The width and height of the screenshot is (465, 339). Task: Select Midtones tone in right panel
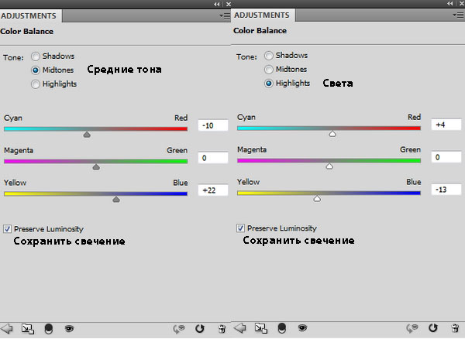269,70
